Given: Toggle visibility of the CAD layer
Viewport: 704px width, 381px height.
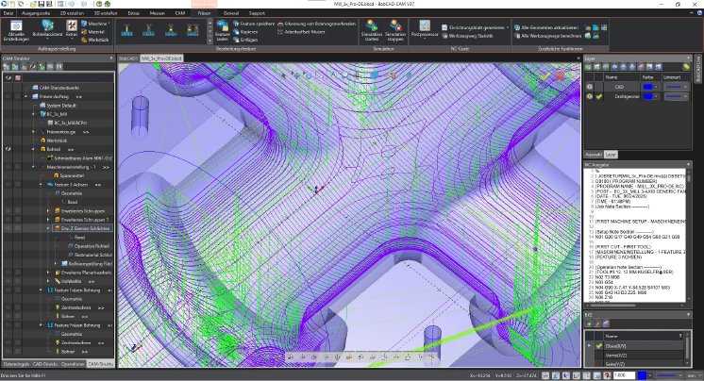Looking at the screenshot, I should pos(590,85).
